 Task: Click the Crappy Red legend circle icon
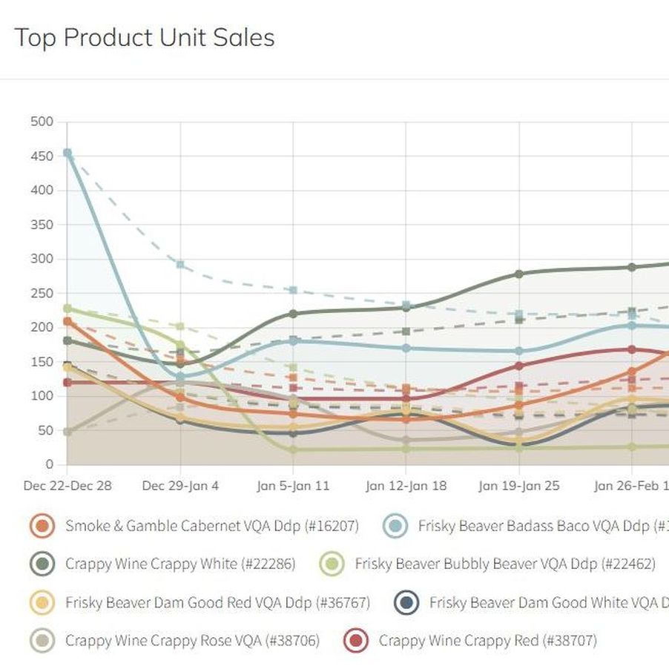point(357,640)
